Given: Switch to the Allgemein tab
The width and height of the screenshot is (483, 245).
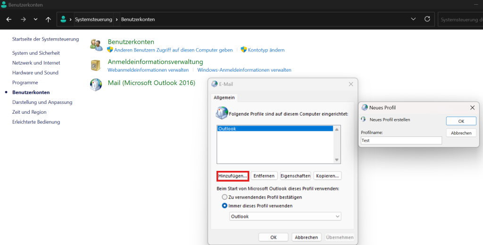Looking at the screenshot, I should point(224,97).
